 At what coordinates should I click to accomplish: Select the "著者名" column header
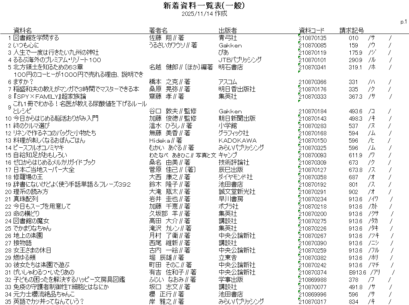coord(158,30)
